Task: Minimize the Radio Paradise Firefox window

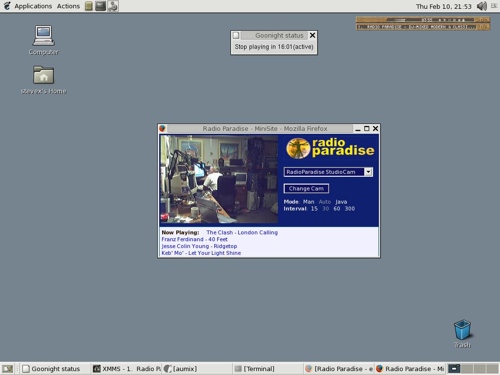Action: pyautogui.click(x=358, y=129)
